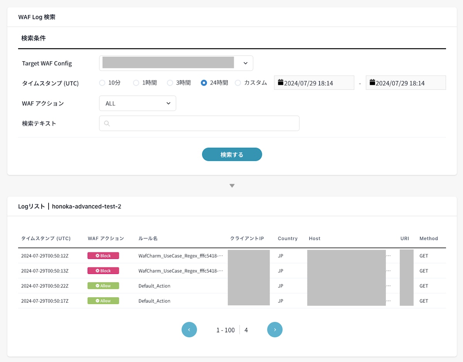Screen dimensions: 463x362
Task: Select the 3時間 time range radio
Action: [x=170, y=83]
